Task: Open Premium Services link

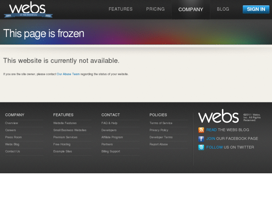Action: 65,137
